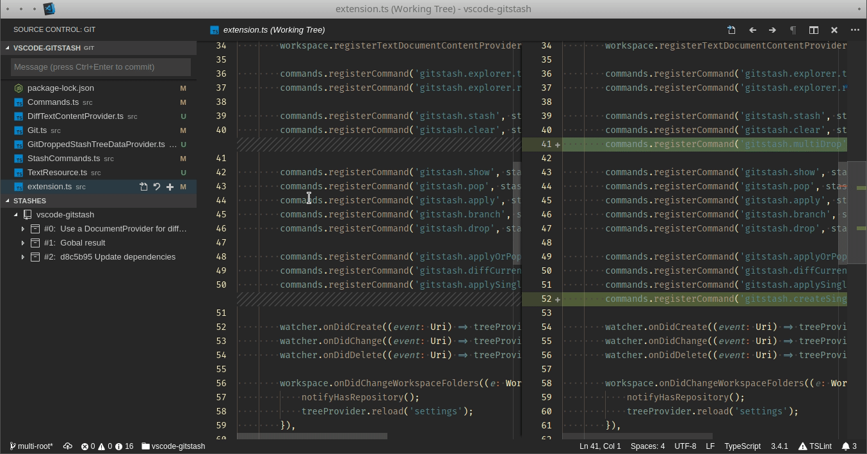This screenshot has width=867, height=454.
Task: Change cursor position via Ln 41, Col 1
Action: point(600,446)
